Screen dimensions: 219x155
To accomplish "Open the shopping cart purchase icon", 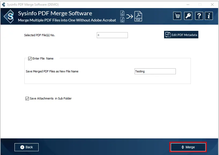I will pyautogui.click(x=177, y=16).
